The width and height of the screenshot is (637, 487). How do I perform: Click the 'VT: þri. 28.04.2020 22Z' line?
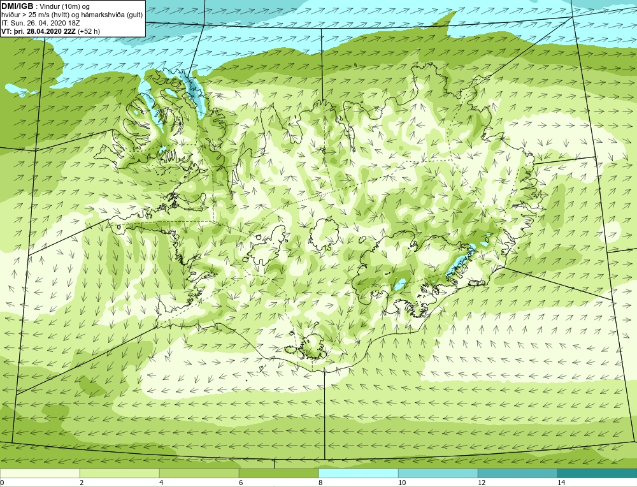point(38,31)
